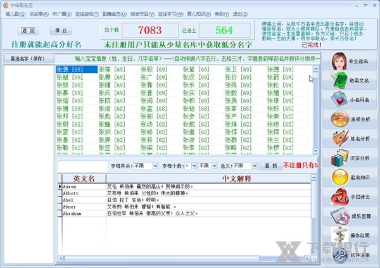Screen dimensions: 380x268
Task: Open the 帮助 menu
Action: coord(222,14)
